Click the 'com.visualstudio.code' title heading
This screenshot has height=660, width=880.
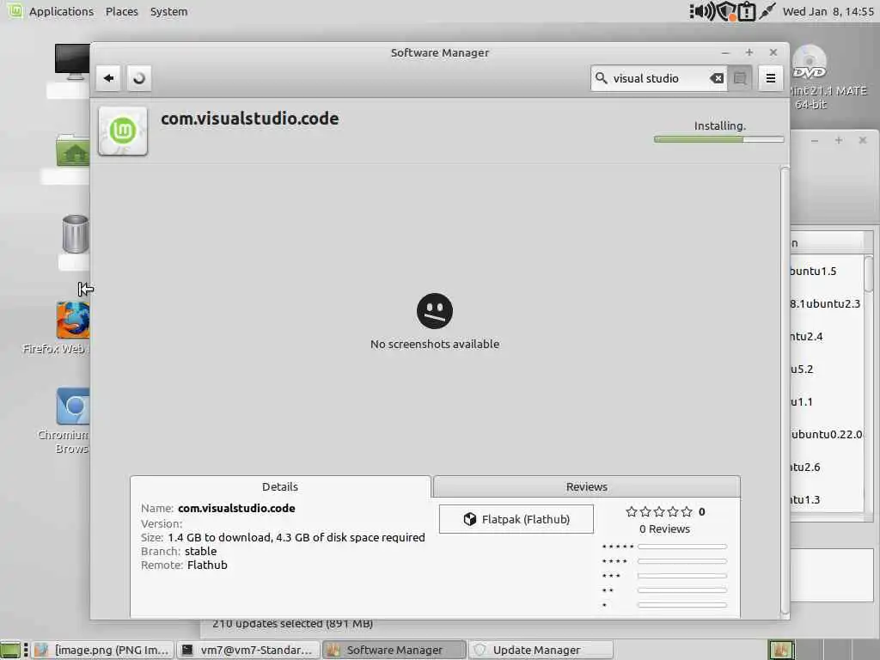tap(250, 119)
